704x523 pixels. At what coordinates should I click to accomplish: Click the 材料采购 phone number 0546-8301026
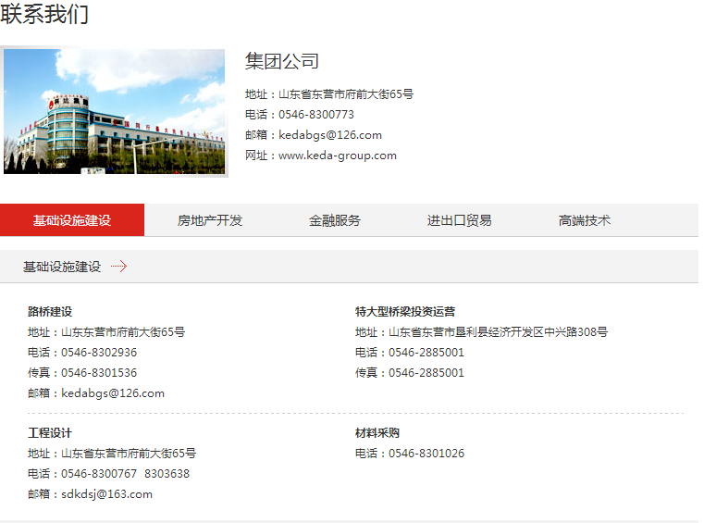click(426, 454)
